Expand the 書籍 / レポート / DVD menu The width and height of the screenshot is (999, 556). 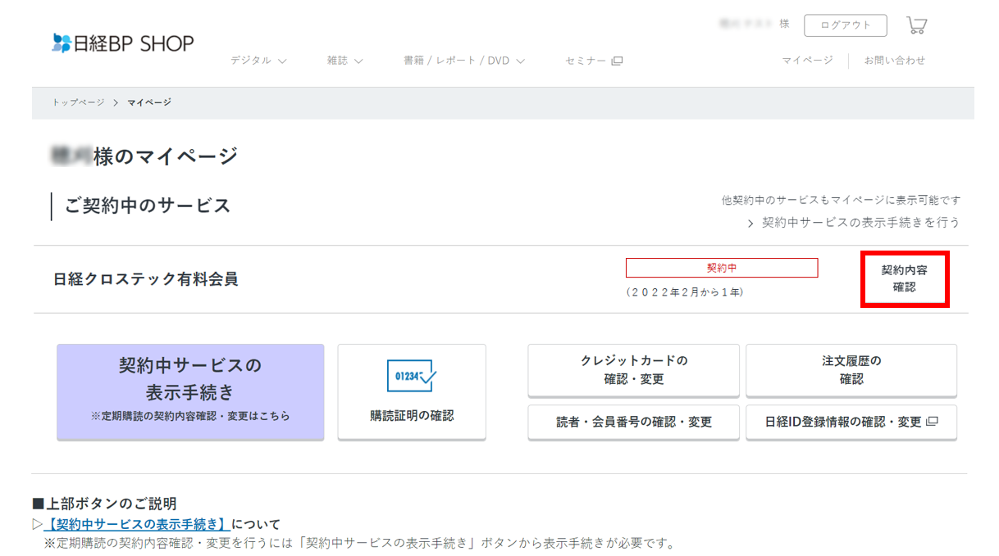pyautogui.click(x=464, y=61)
